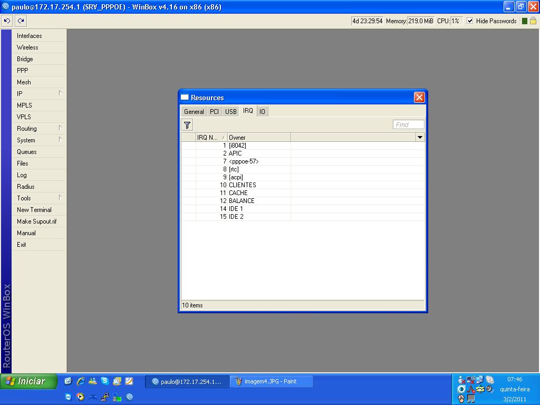Viewport: 540px width, 405px height.
Task: Open the Interfaces menu
Action: pyautogui.click(x=38, y=36)
